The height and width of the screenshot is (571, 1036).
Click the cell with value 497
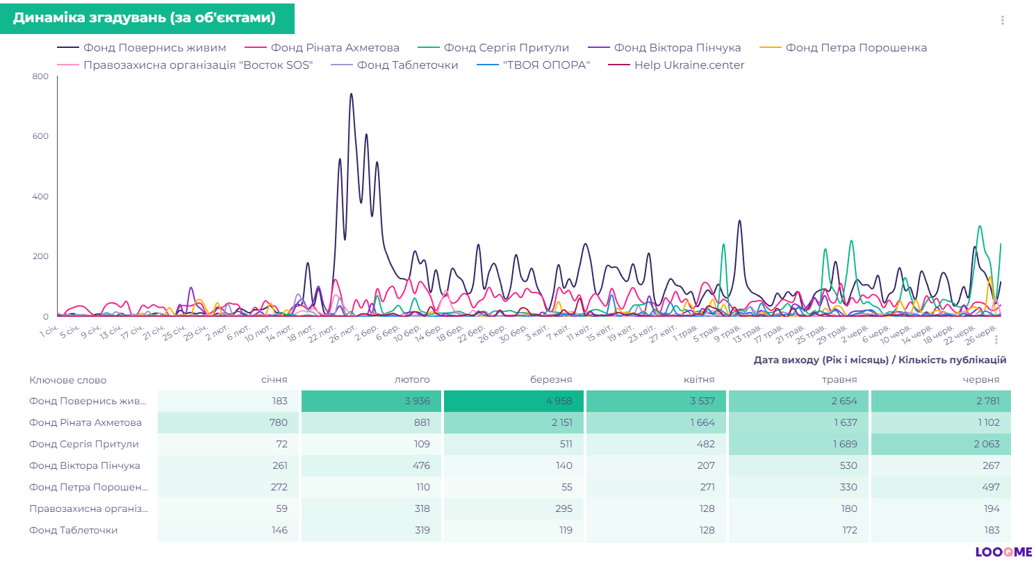[x=941, y=487]
